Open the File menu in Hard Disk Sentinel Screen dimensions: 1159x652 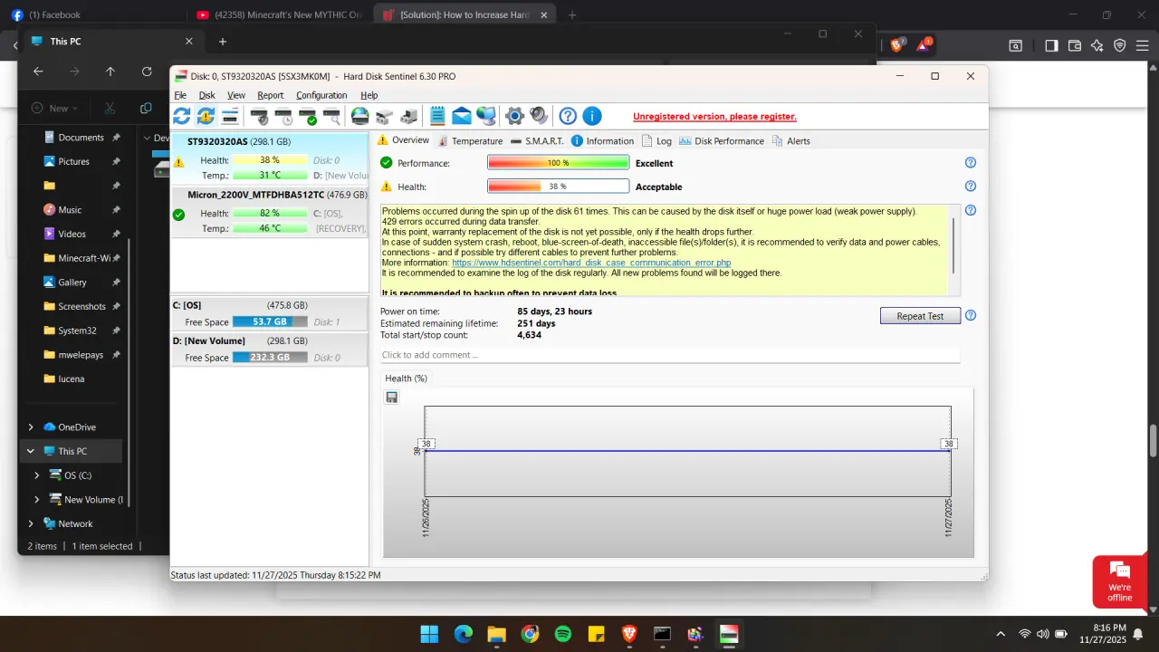click(180, 95)
